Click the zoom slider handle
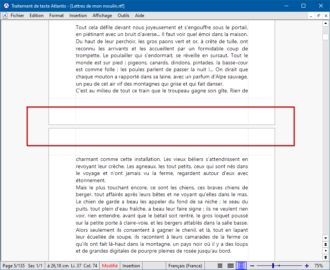 [273, 266]
